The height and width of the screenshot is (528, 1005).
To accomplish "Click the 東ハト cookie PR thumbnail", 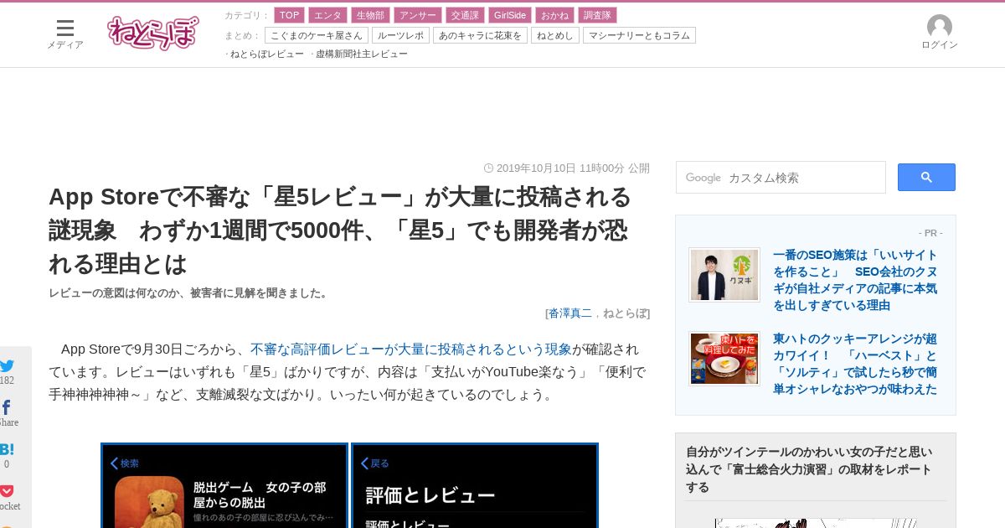I will 724,359.
